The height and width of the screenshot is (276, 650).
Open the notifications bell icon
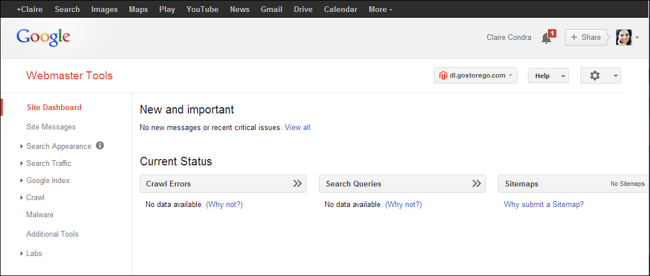click(x=547, y=38)
